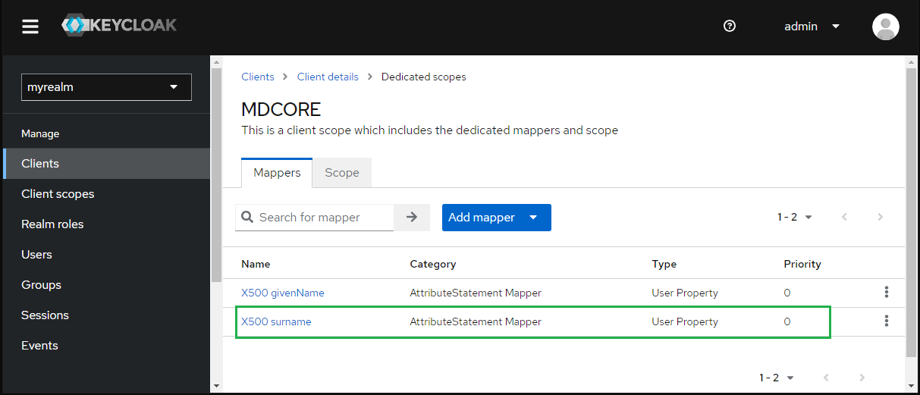Go back to Client details breadcrumb
This screenshot has width=920, height=395.
click(x=328, y=77)
